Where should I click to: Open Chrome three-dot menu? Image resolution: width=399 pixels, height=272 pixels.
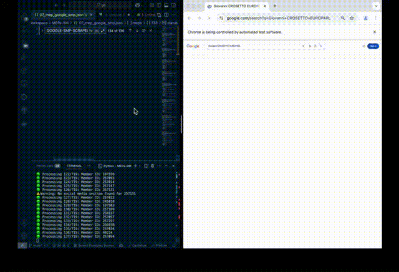[x=375, y=18]
